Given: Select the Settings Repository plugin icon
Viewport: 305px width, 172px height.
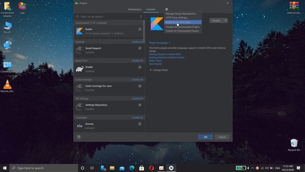Looking at the screenshot, I should (x=80, y=107).
